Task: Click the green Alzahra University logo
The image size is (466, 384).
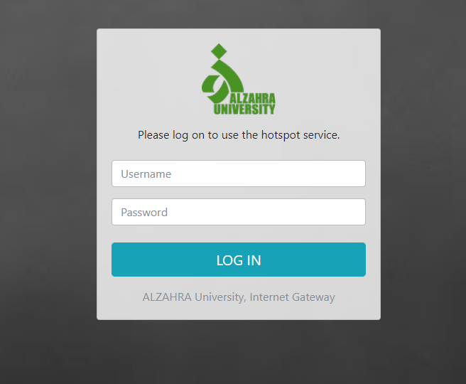Action: pyautogui.click(x=239, y=79)
